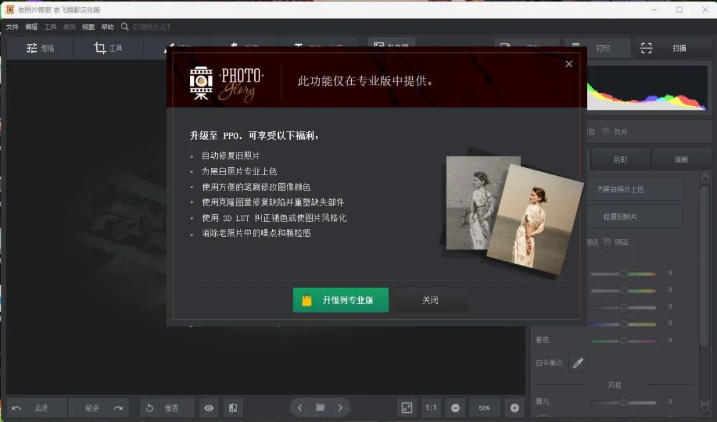Go to the previous photo with left chevron
The image size is (717, 422).
point(299,407)
